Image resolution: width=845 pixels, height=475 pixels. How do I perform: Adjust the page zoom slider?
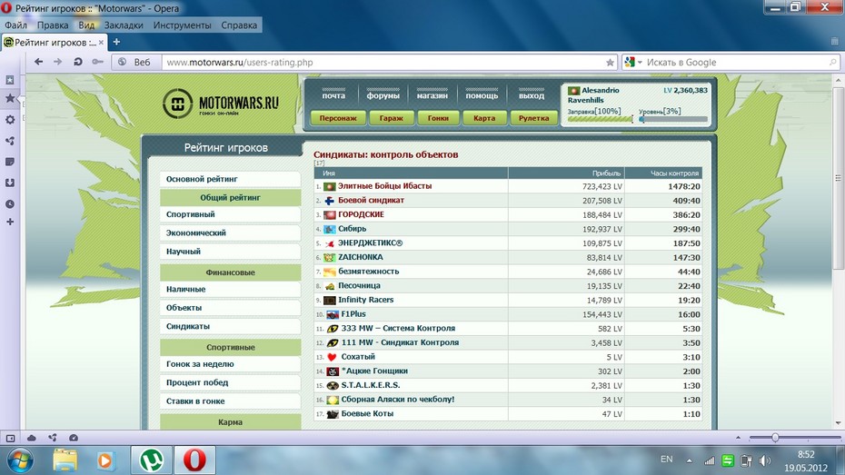pos(775,438)
